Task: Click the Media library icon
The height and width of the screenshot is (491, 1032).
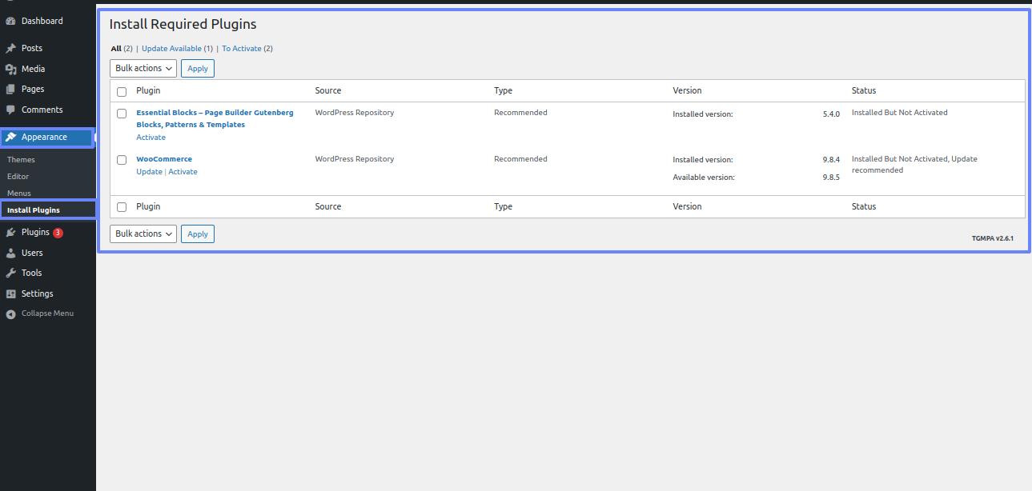Action: coord(11,69)
